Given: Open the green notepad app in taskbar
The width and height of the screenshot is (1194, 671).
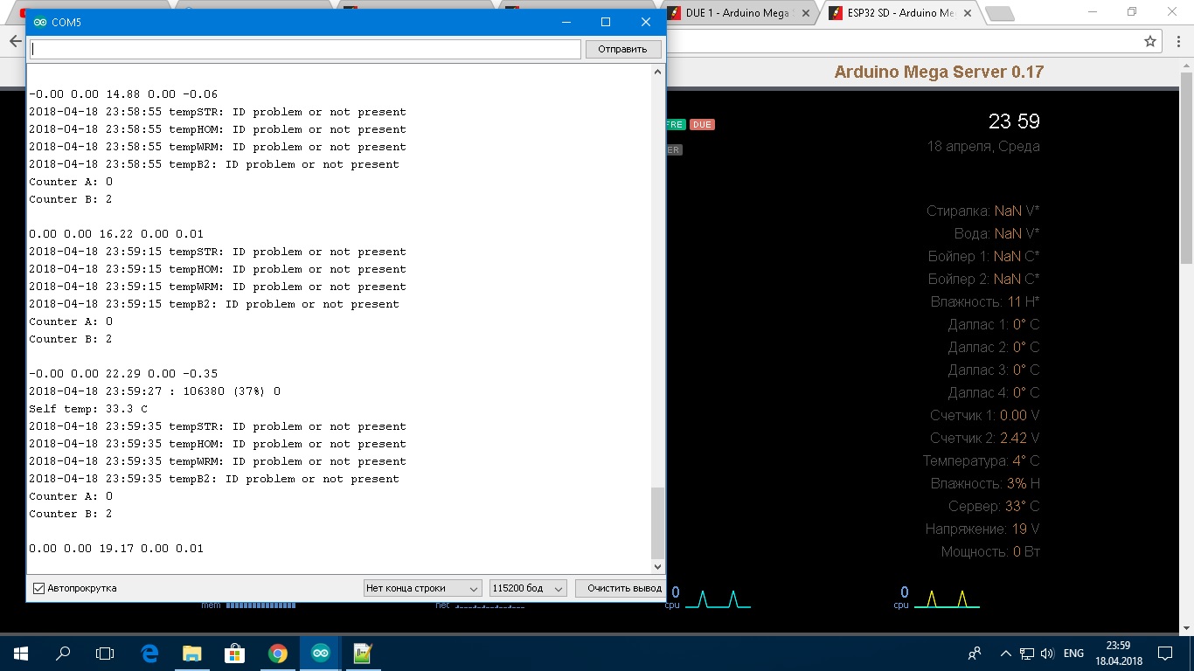Looking at the screenshot, I should click(363, 654).
